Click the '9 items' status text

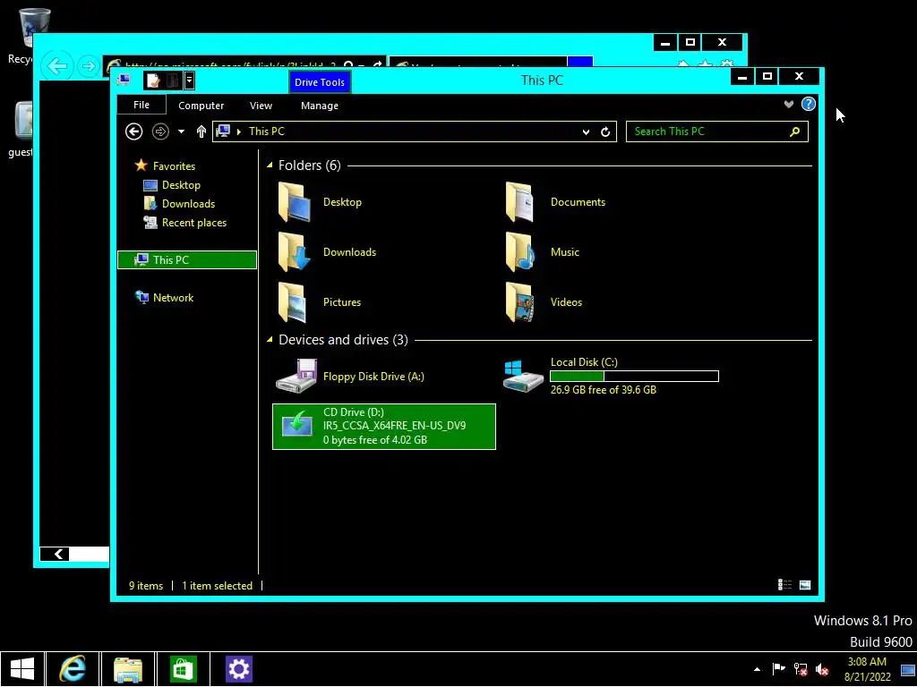coord(146,586)
